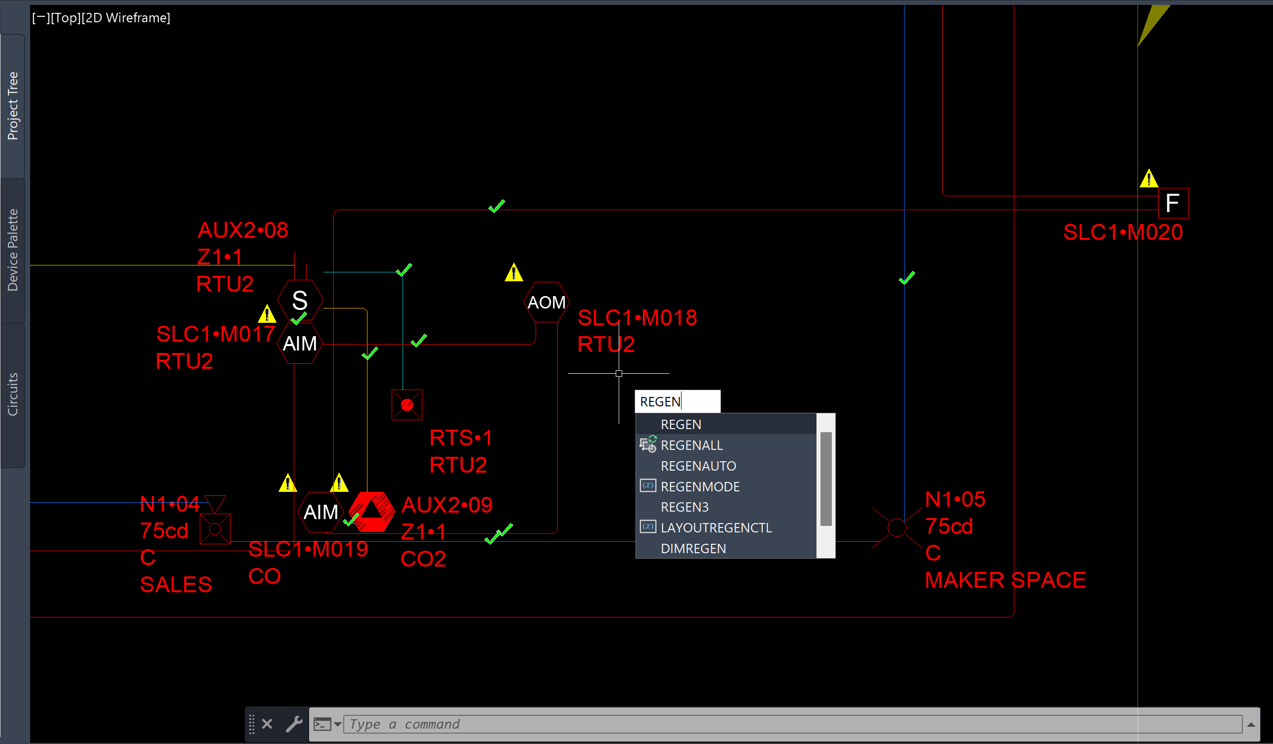Pick REGEN3 in the autocomplete list
Viewport: 1273px width, 744px height.
tap(726, 507)
